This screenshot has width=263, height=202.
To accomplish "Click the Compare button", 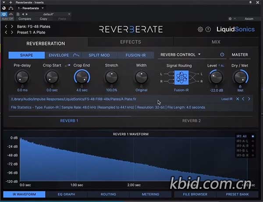I will coord(25,19).
